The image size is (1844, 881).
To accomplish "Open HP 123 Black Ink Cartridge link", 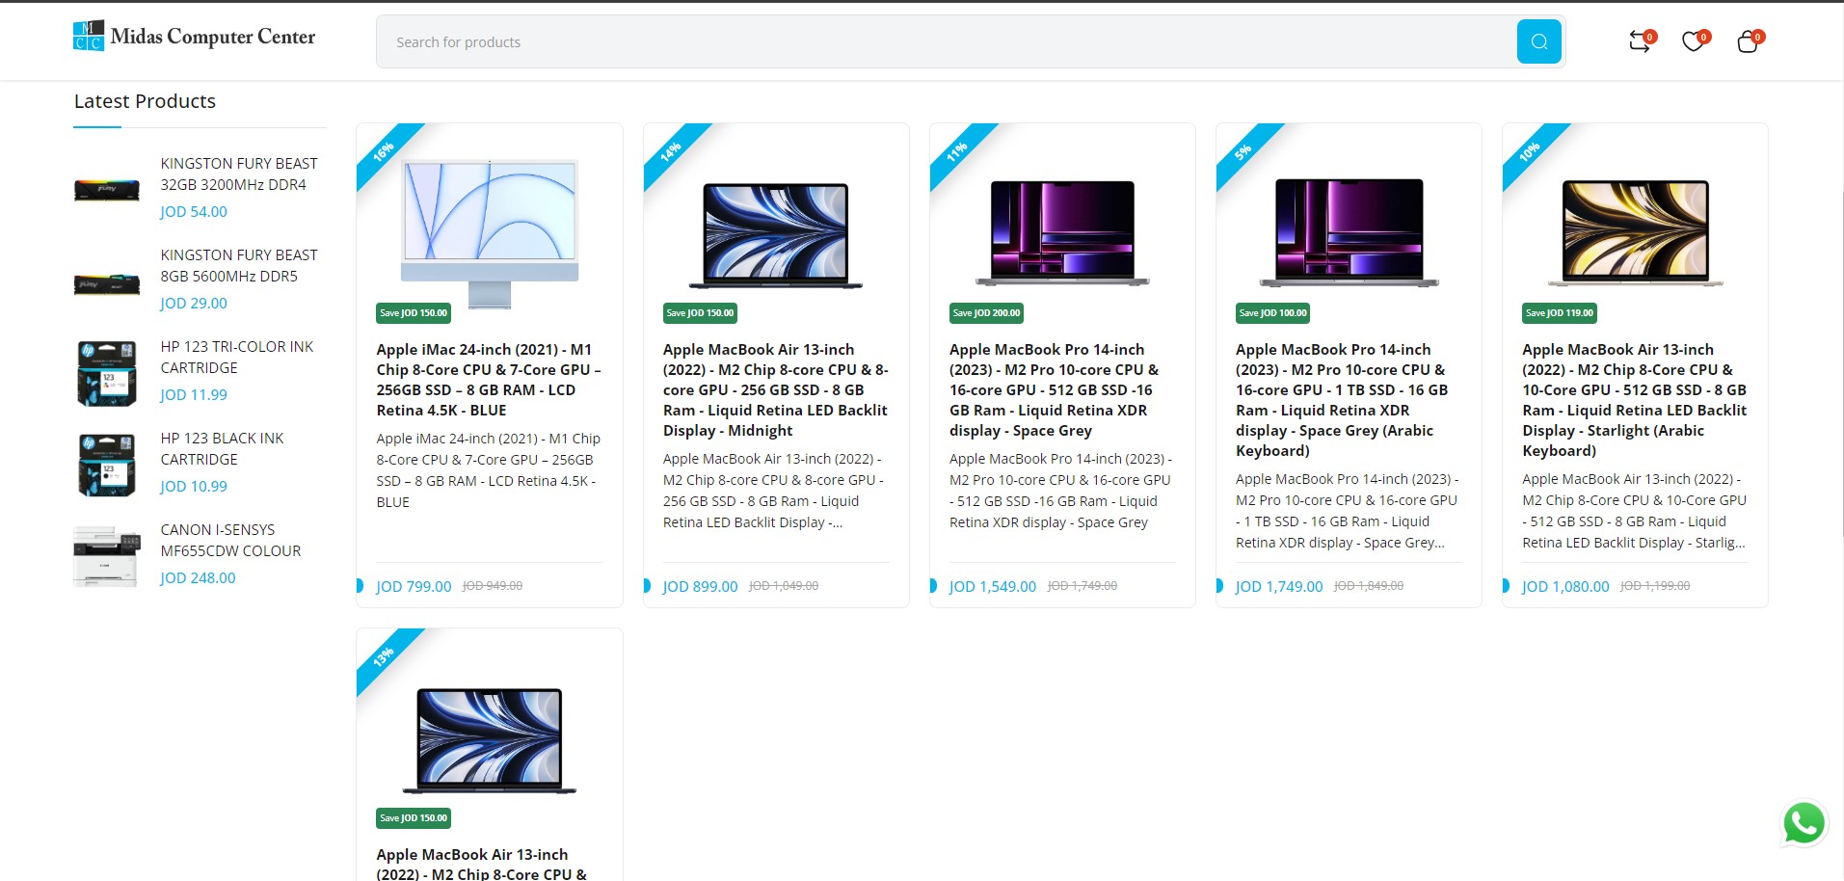I will 222,449.
